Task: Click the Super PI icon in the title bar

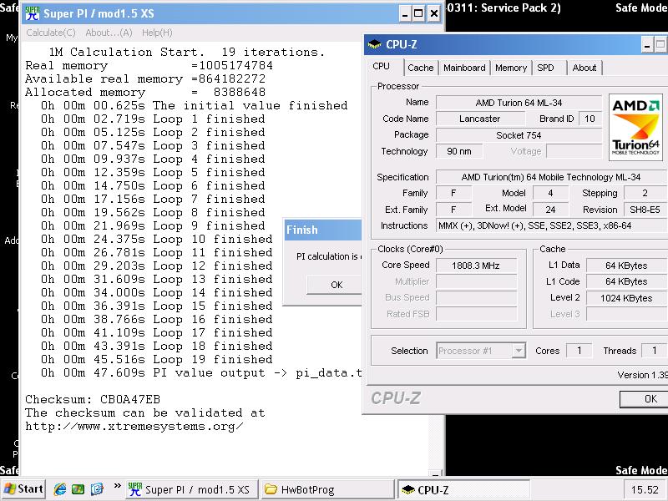Action: [x=32, y=13]
